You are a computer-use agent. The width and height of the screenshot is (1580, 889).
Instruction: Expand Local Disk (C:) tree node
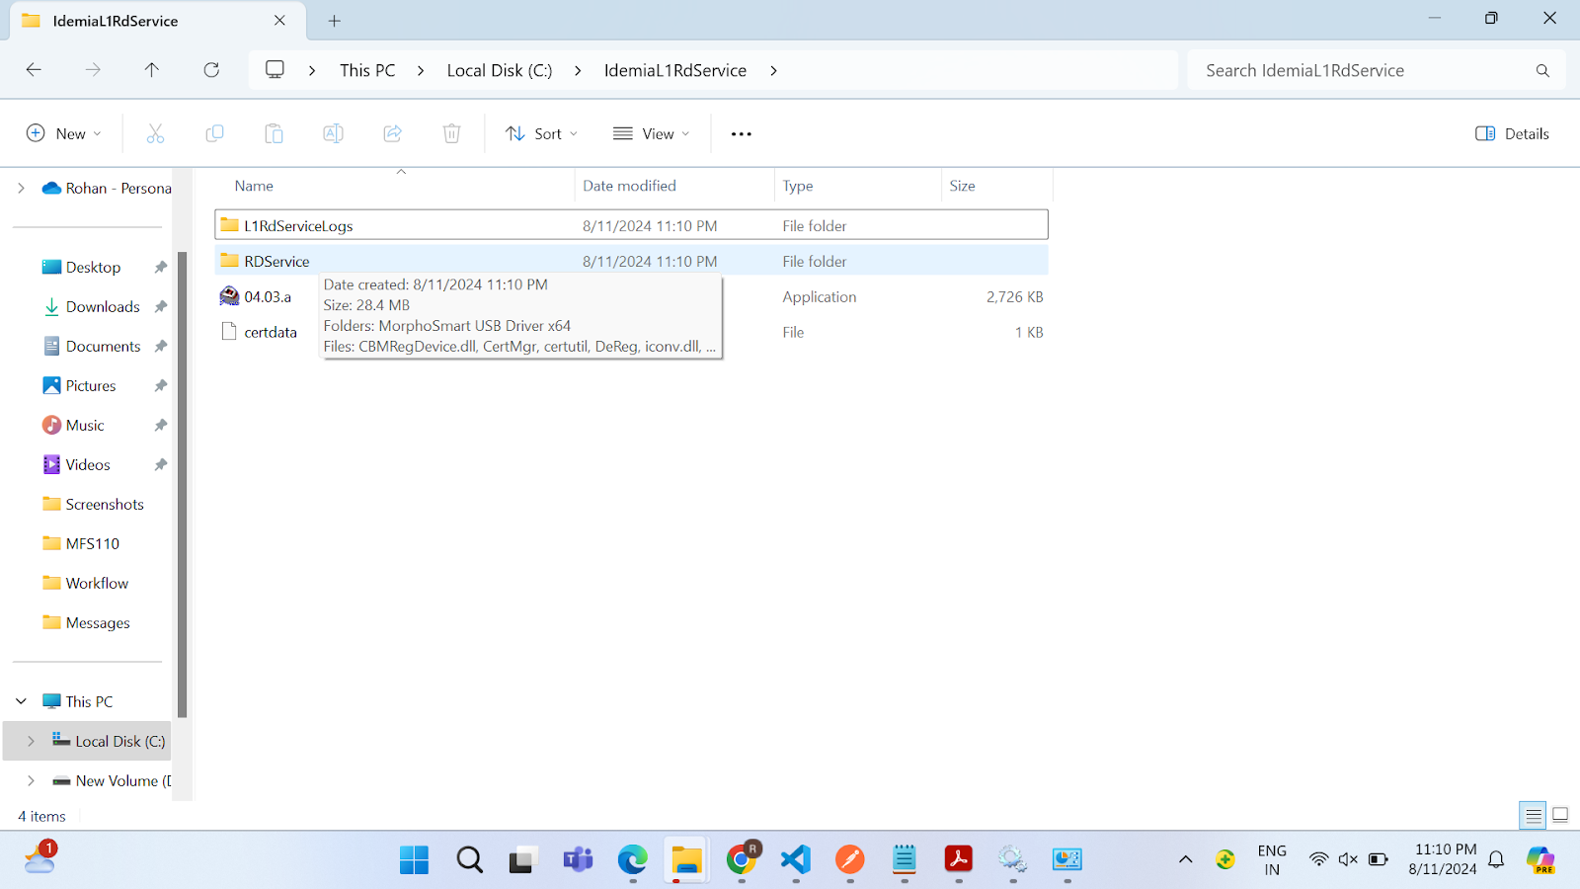31,741
